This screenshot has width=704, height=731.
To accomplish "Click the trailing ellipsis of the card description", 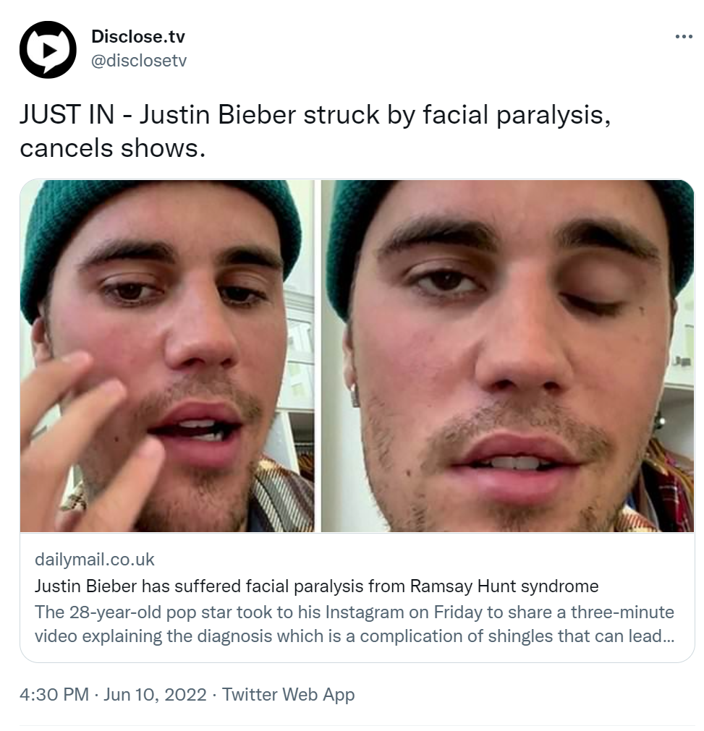I will [668, 637].
